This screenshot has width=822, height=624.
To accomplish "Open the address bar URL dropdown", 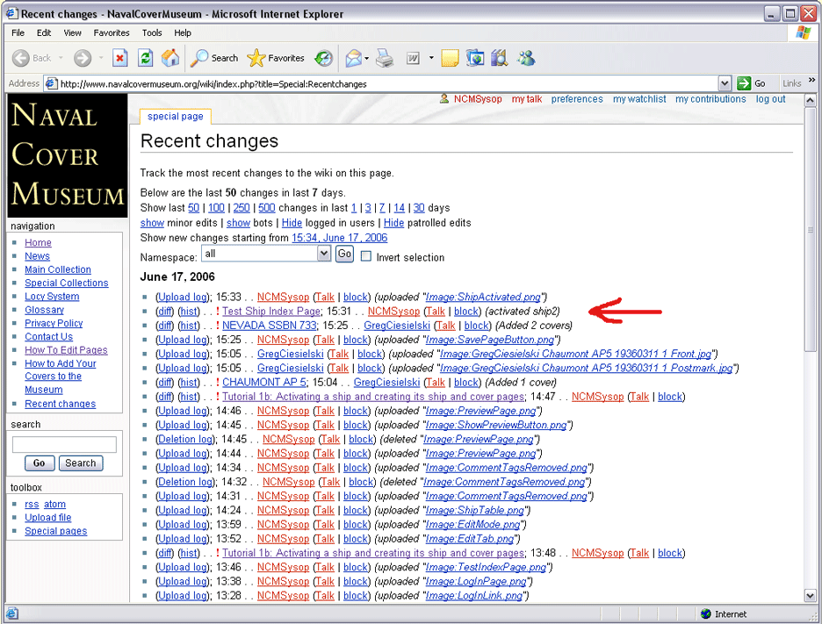I will click(x=725, y=83).
